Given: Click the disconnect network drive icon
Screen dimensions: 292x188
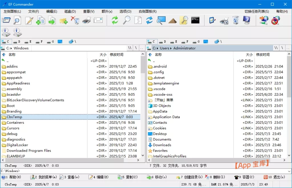Looking at the screenshot, I should [275, 20].
